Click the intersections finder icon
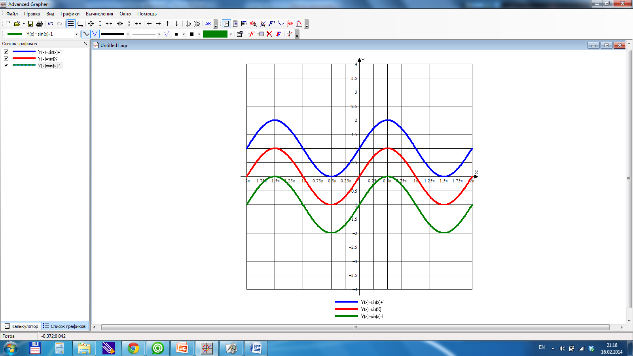The image size is (633, 356). tap(263, 24)
